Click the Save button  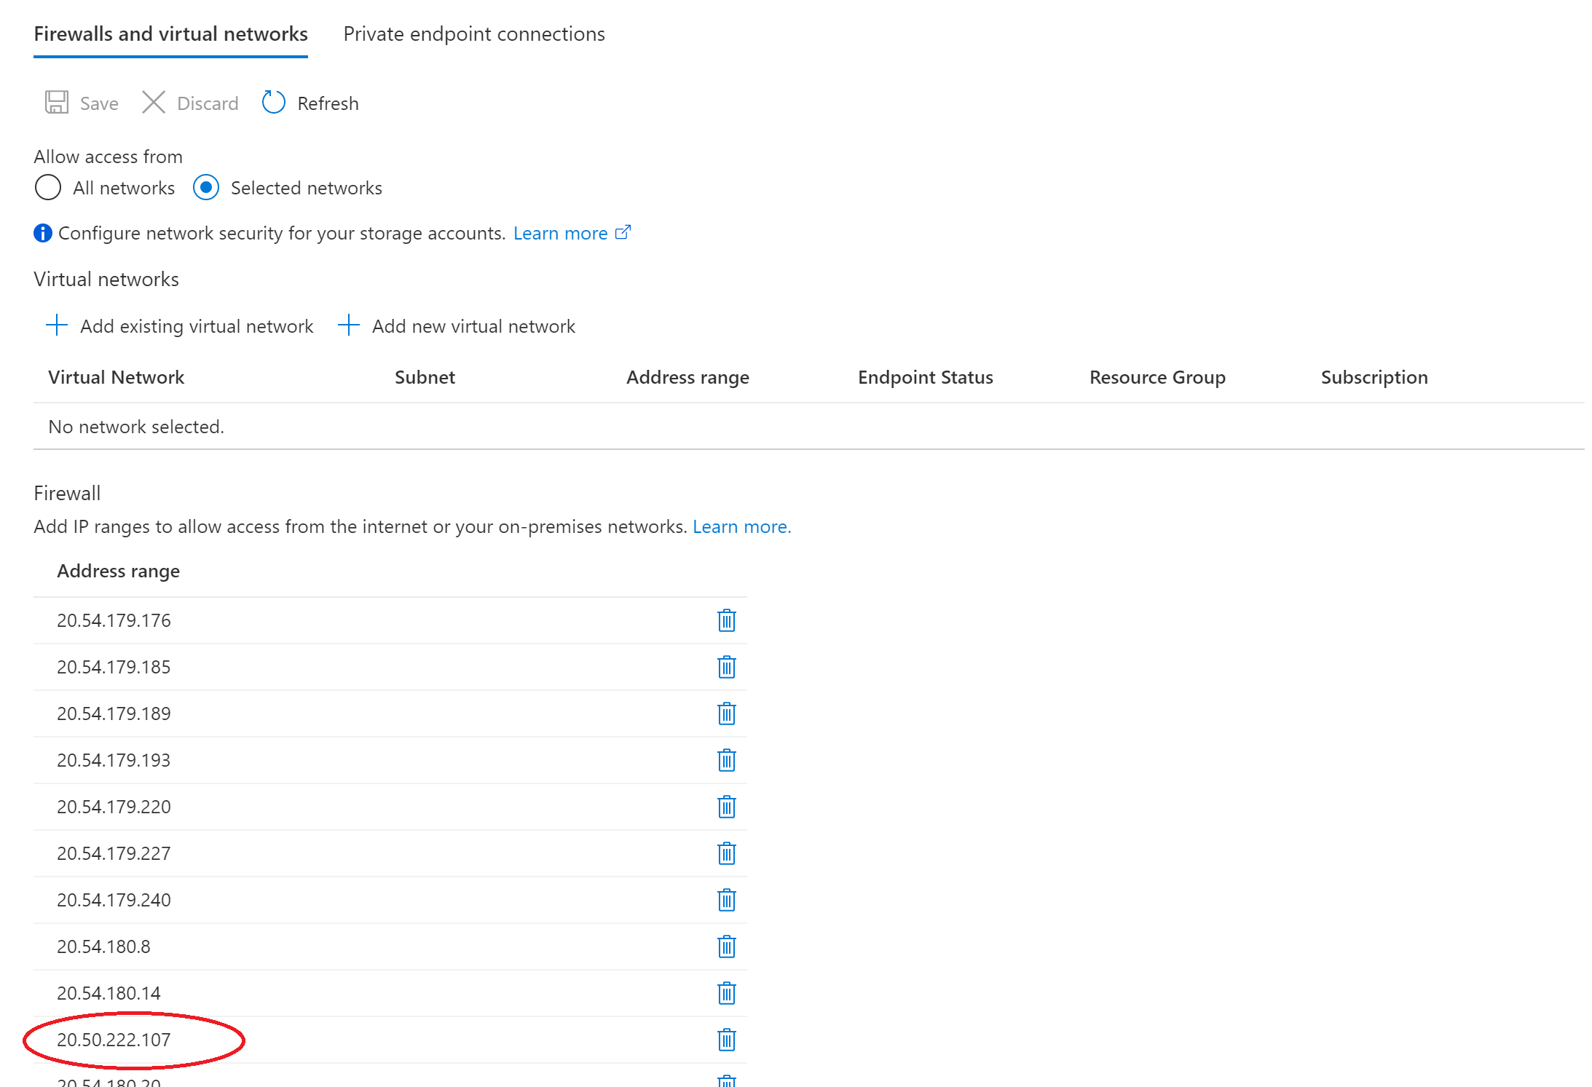82,103
